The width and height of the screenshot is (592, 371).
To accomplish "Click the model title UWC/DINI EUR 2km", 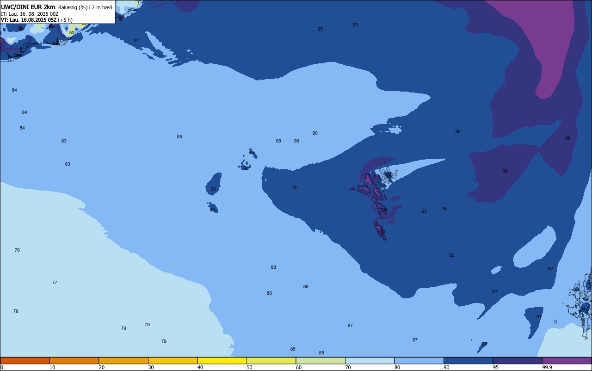I will (x=28, y=7).
